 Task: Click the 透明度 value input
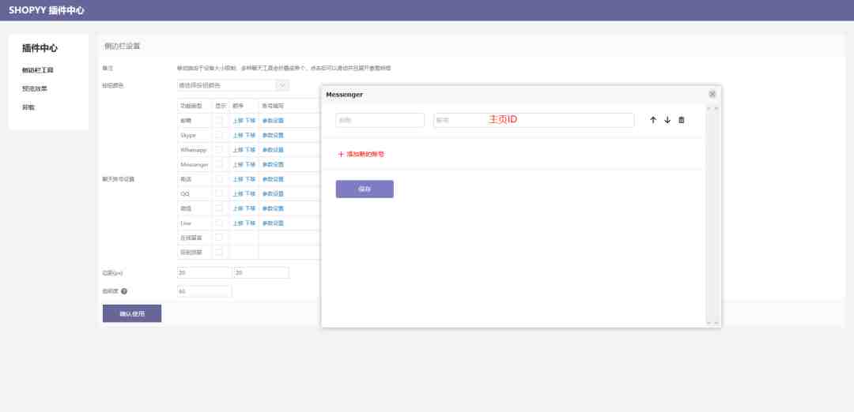[204, 292]
